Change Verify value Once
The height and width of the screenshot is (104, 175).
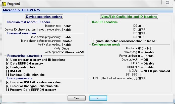(x=65, y=48)
